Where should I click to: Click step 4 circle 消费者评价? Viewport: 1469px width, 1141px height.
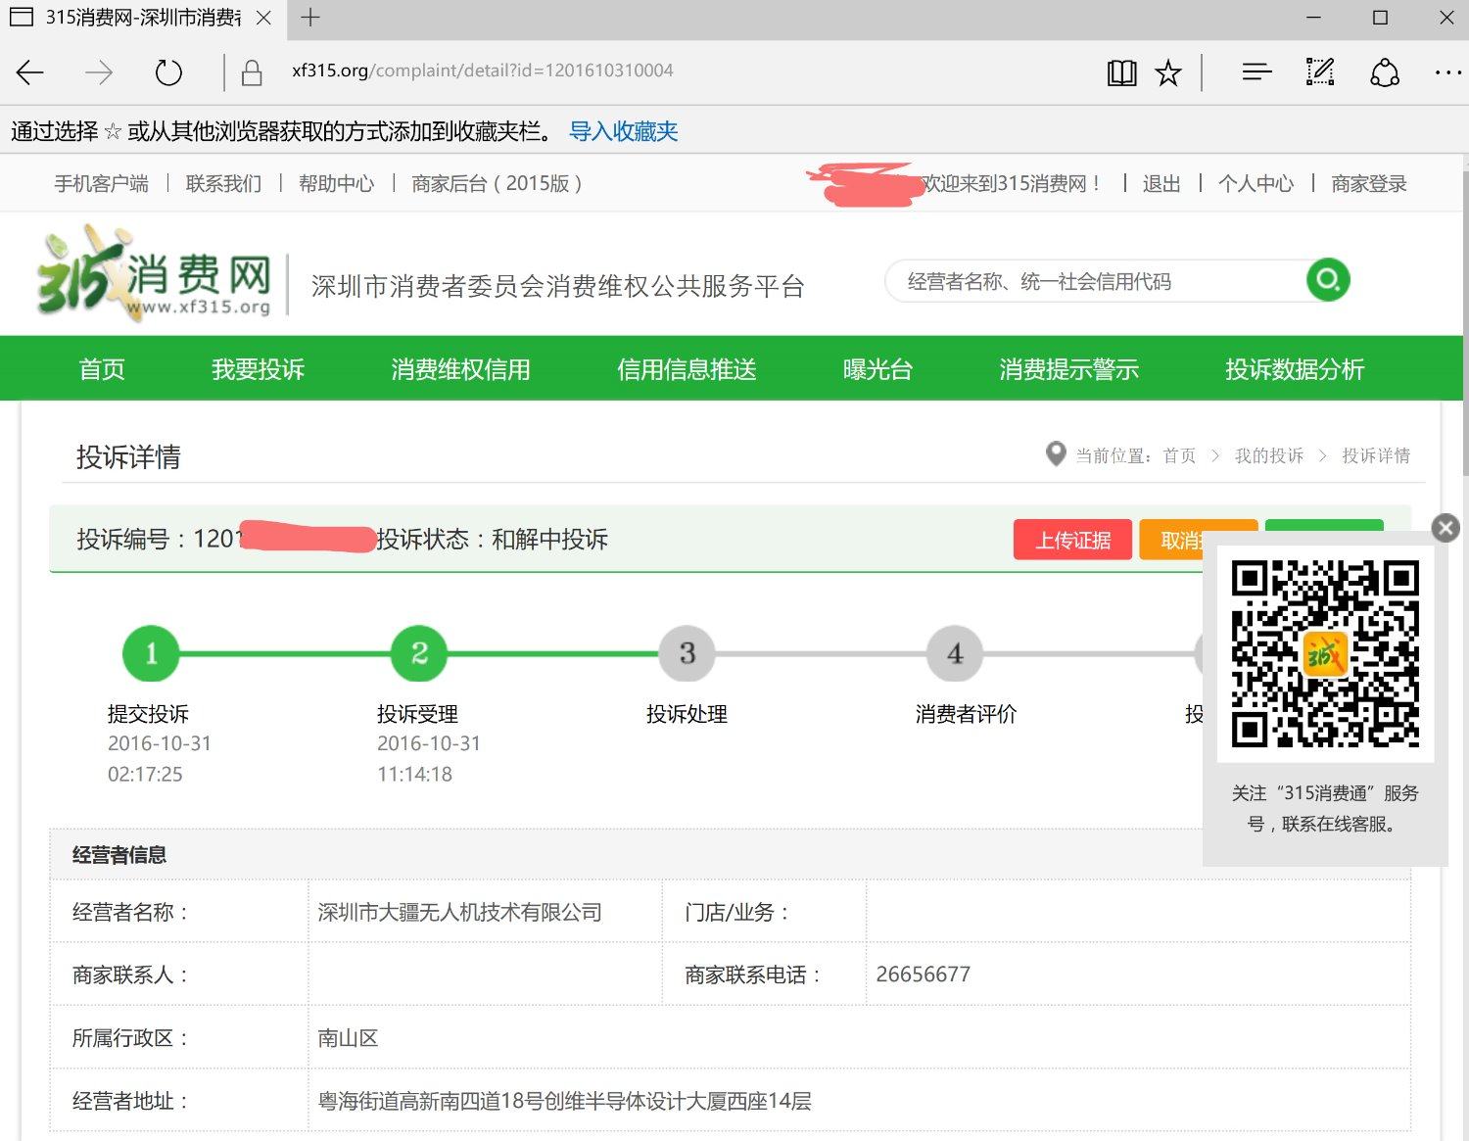pyautogui.click(x=955, y=653)
